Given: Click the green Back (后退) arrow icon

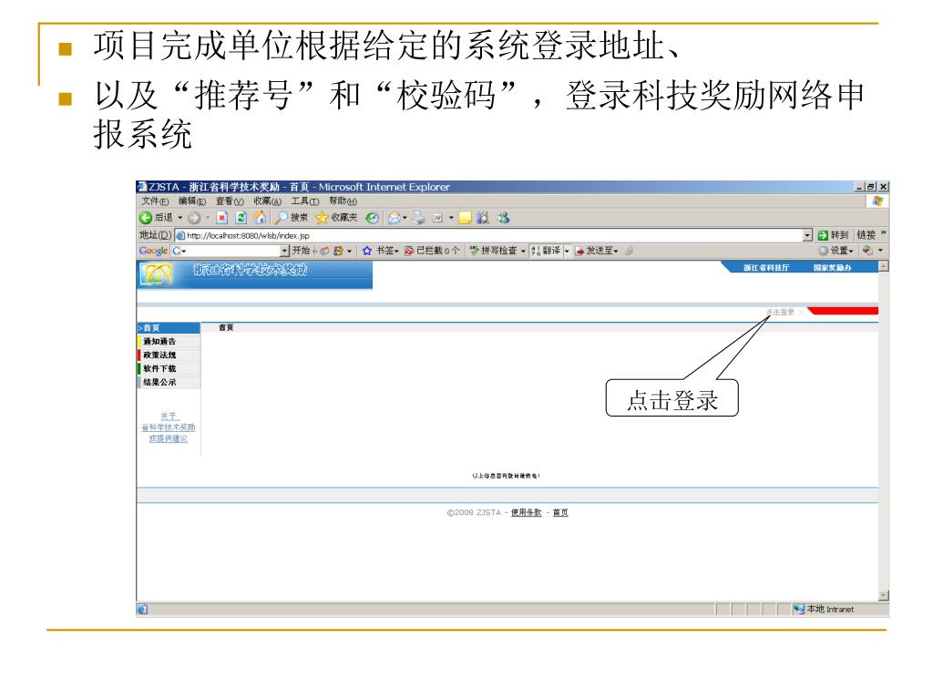Looking at the screenshot, I should point(146,218).
